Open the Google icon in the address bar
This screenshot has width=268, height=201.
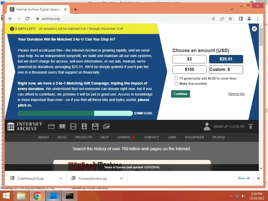pos(214,19)
